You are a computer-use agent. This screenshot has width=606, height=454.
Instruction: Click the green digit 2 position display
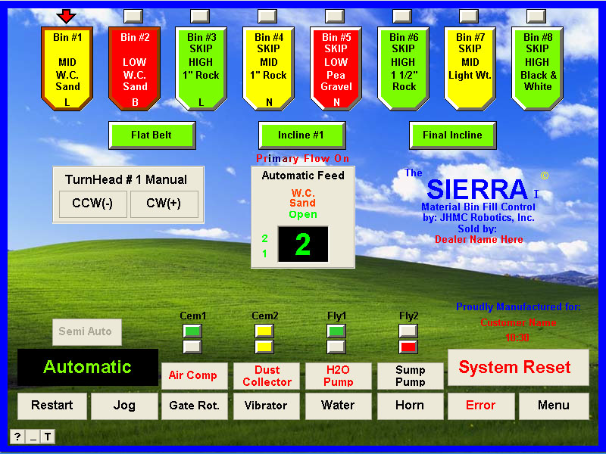(x=303, y=244)
